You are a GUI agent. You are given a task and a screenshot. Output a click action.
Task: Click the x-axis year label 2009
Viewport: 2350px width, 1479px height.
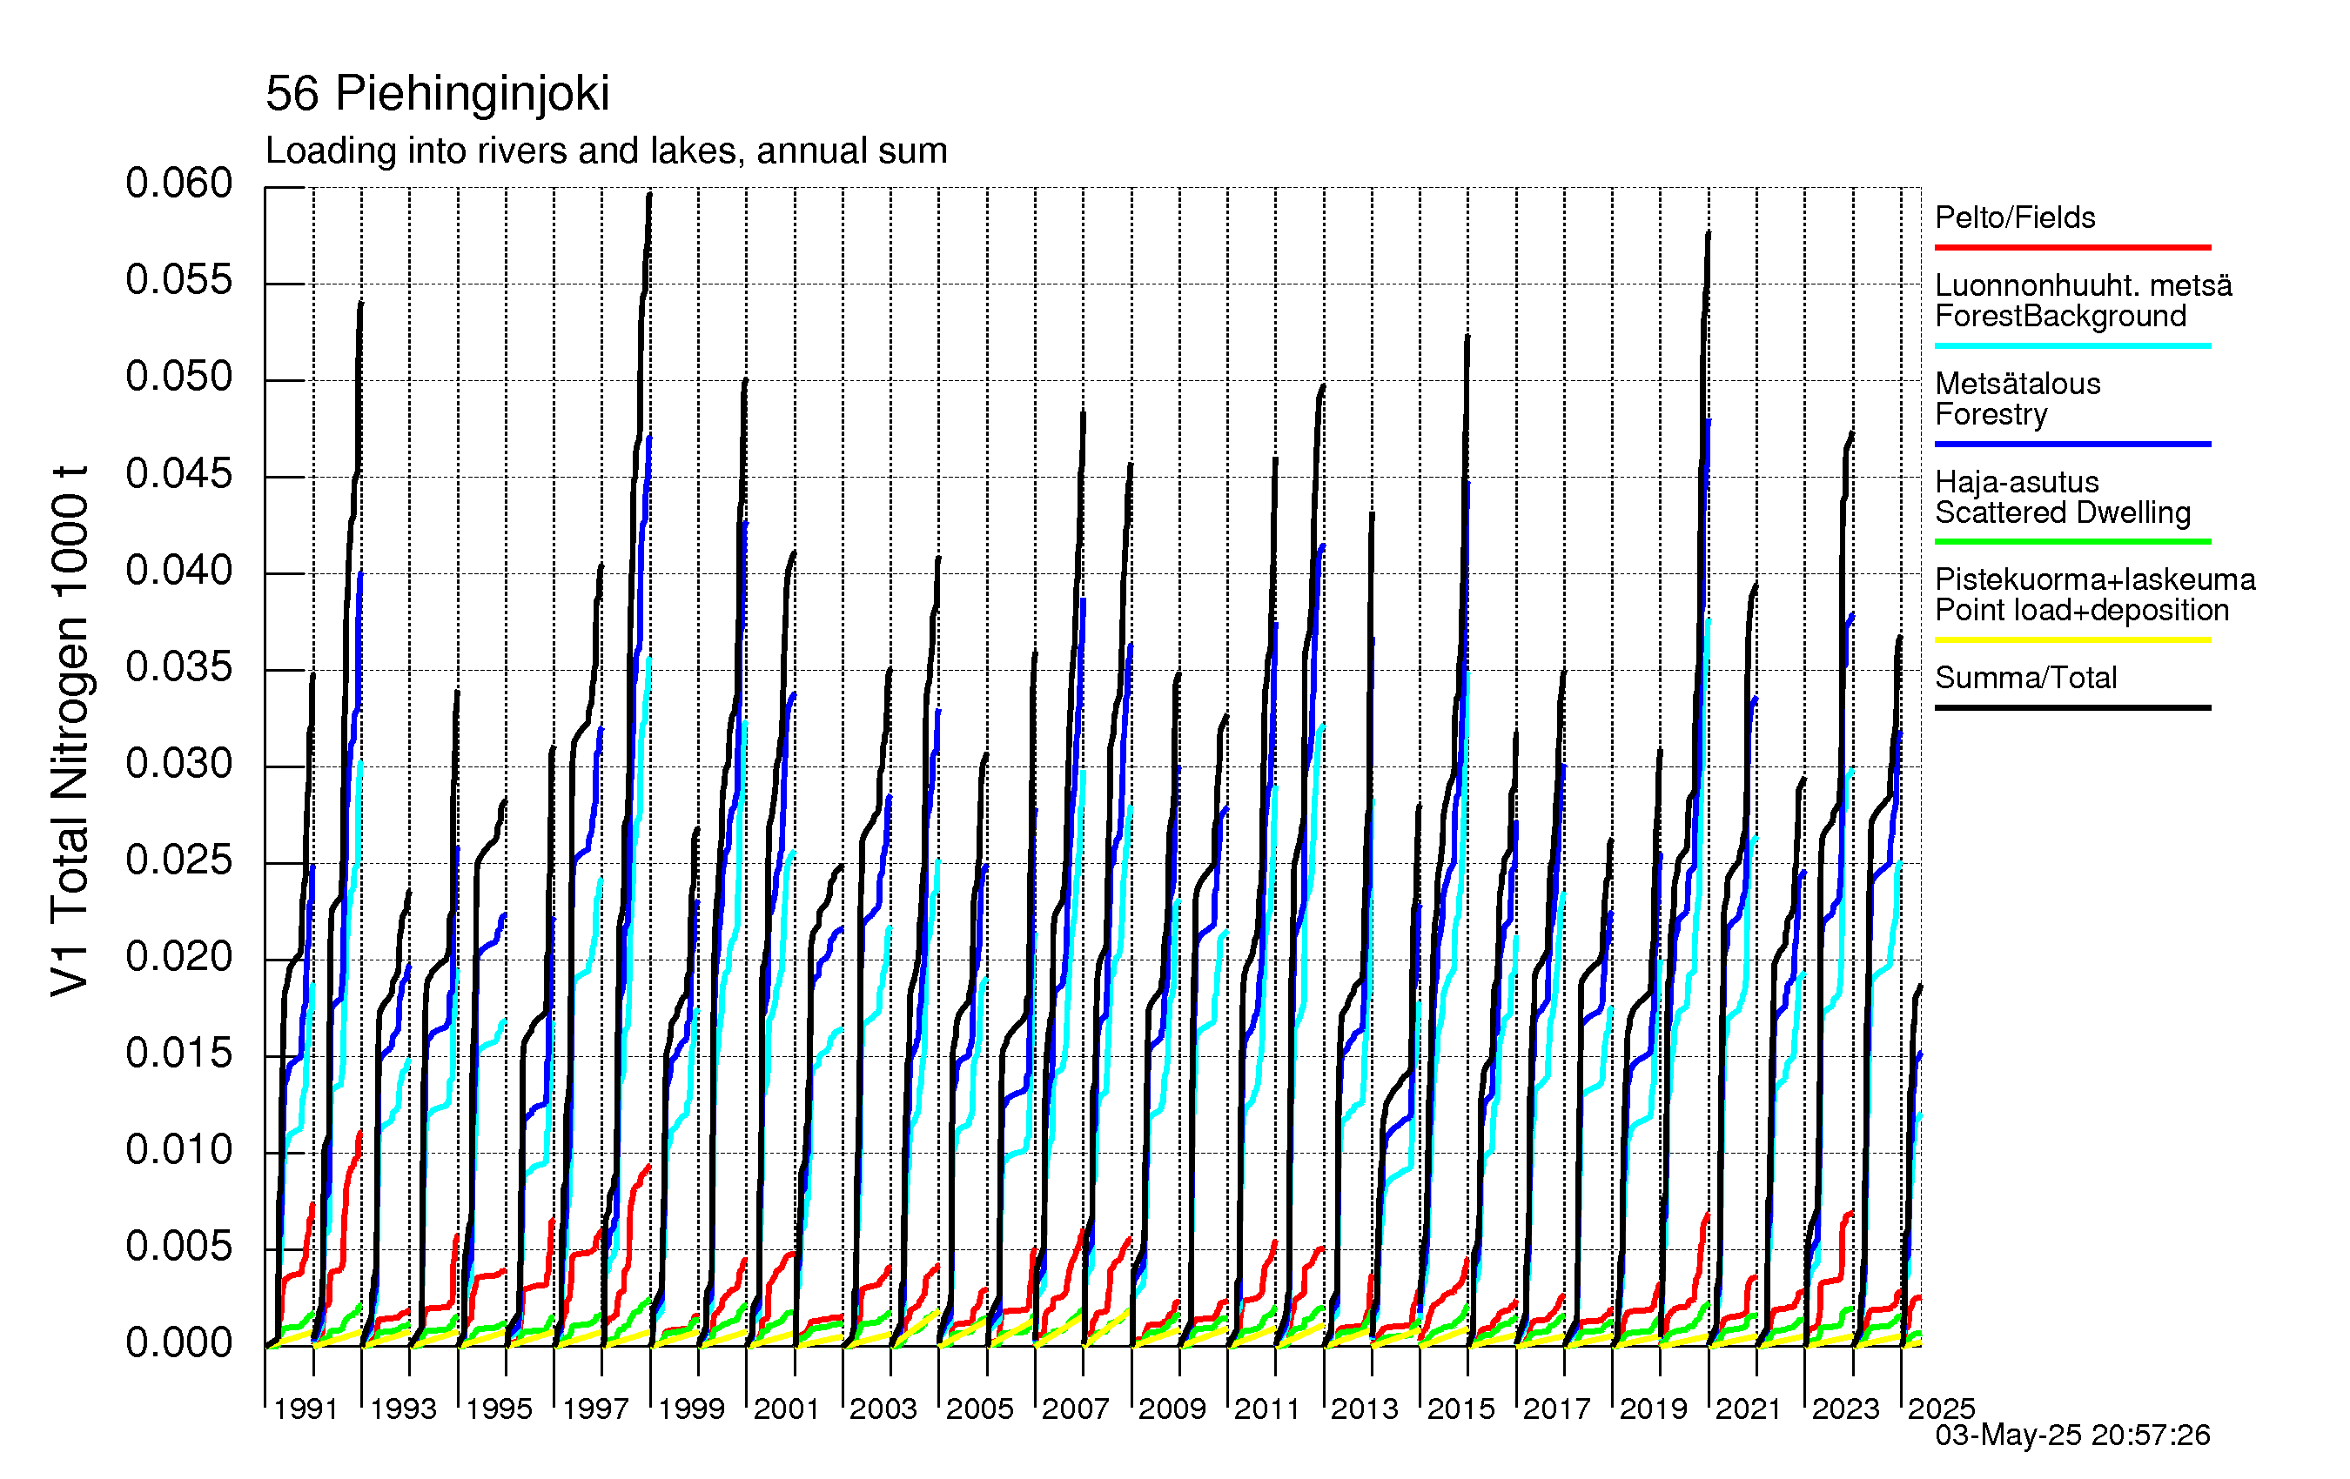tap(1172, 1409)
